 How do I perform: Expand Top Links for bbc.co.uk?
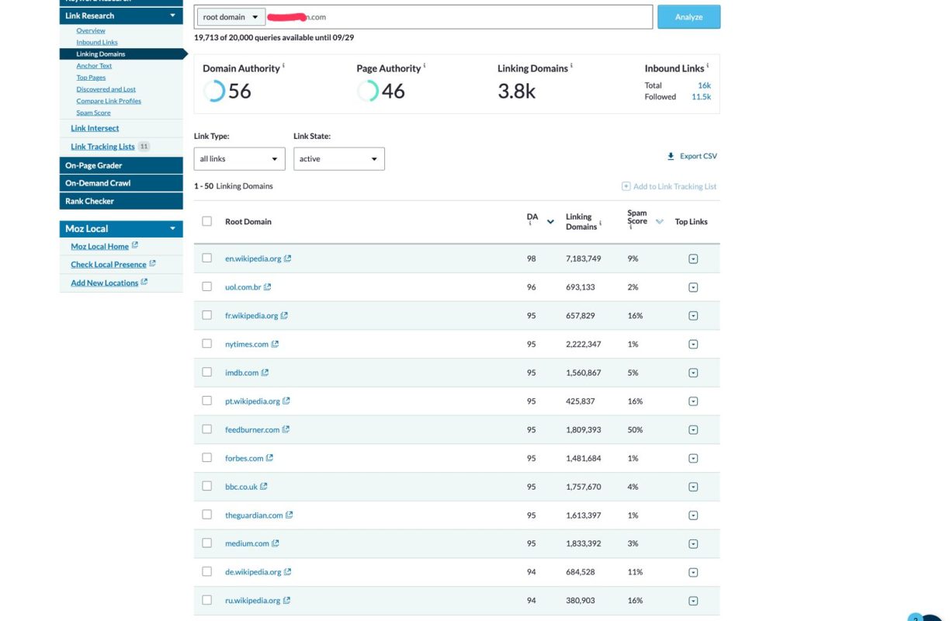click(x=693, y=487)
